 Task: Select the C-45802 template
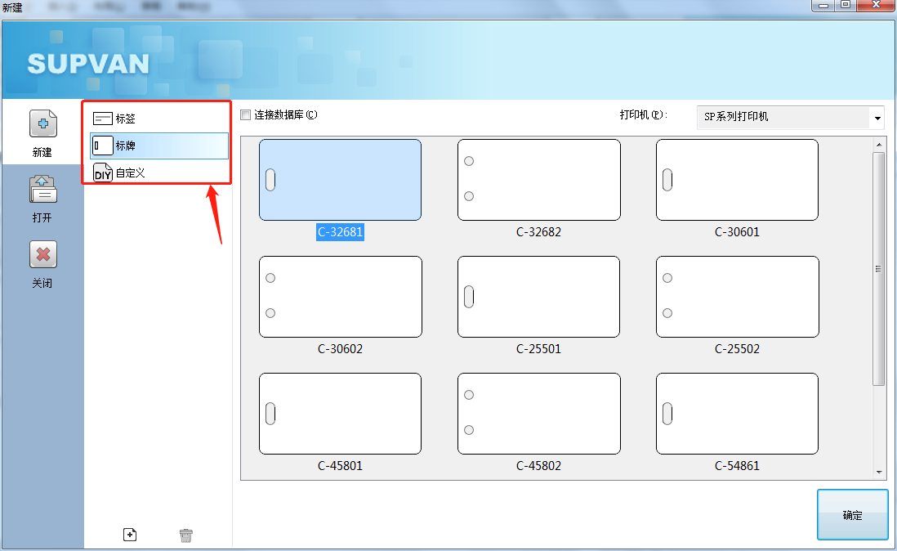[x=538, y=414]
